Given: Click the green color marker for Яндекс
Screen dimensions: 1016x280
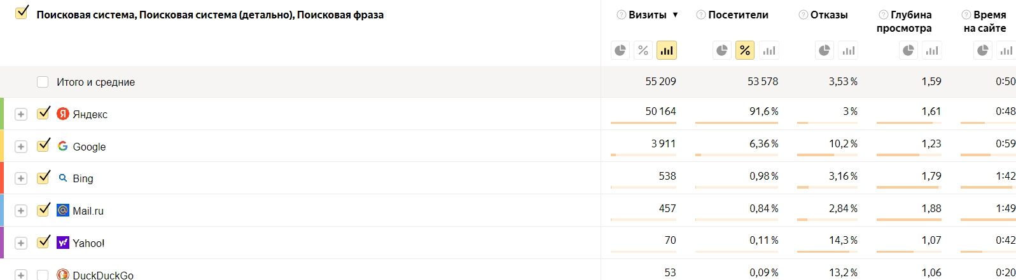Looking at the screenshot, I should tap(2, 114).
